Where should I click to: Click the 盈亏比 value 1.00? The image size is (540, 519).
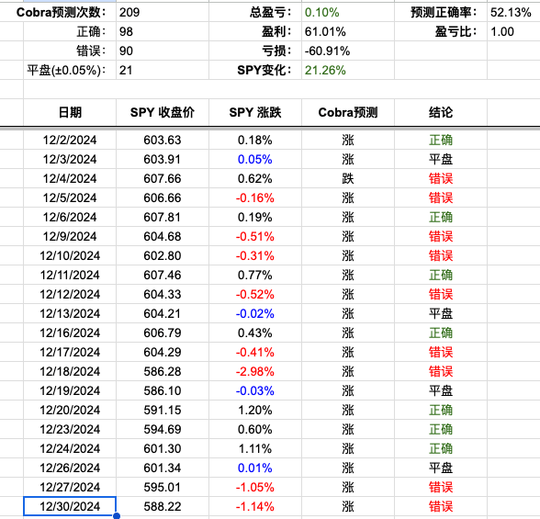(502, 31)
